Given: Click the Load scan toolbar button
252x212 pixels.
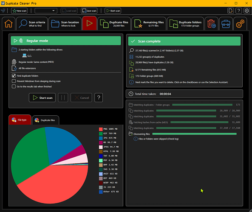Looking at the screenshot, I should tap(69, 11).
